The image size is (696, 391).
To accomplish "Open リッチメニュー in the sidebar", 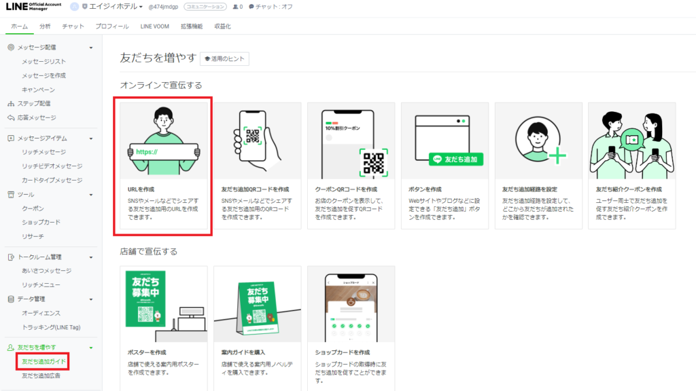I will pyautogui.click(x=41, y=285).
